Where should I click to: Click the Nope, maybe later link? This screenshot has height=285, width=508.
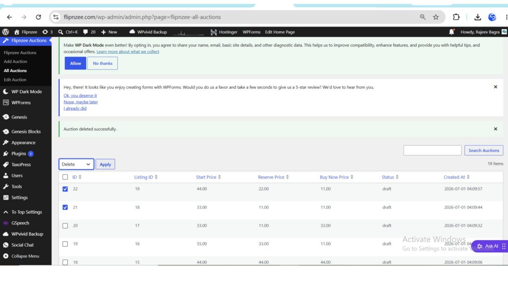(80, 102)
